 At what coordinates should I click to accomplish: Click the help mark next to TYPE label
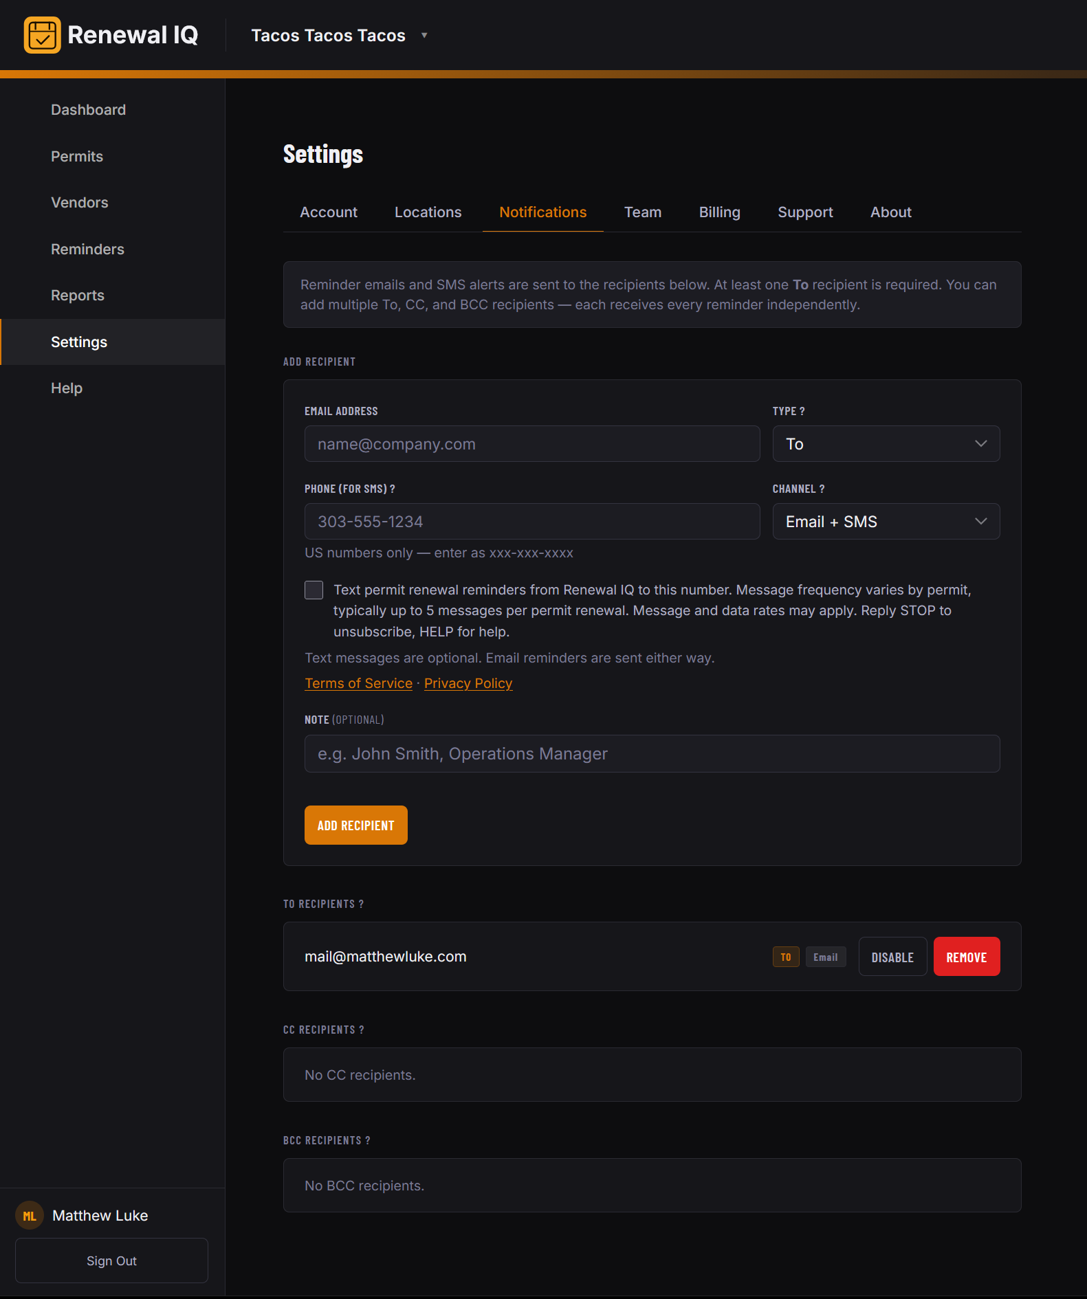pyautogui.click(x=802, y=411)
